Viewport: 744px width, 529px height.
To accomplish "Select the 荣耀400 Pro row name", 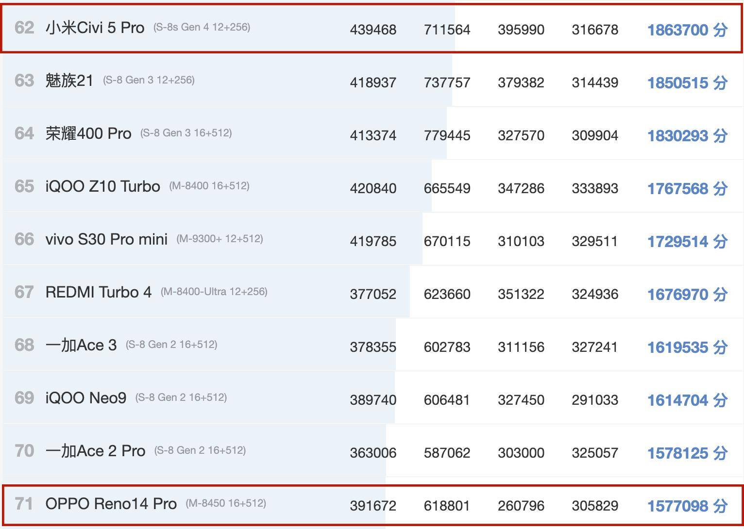I will tap(88, 133).
